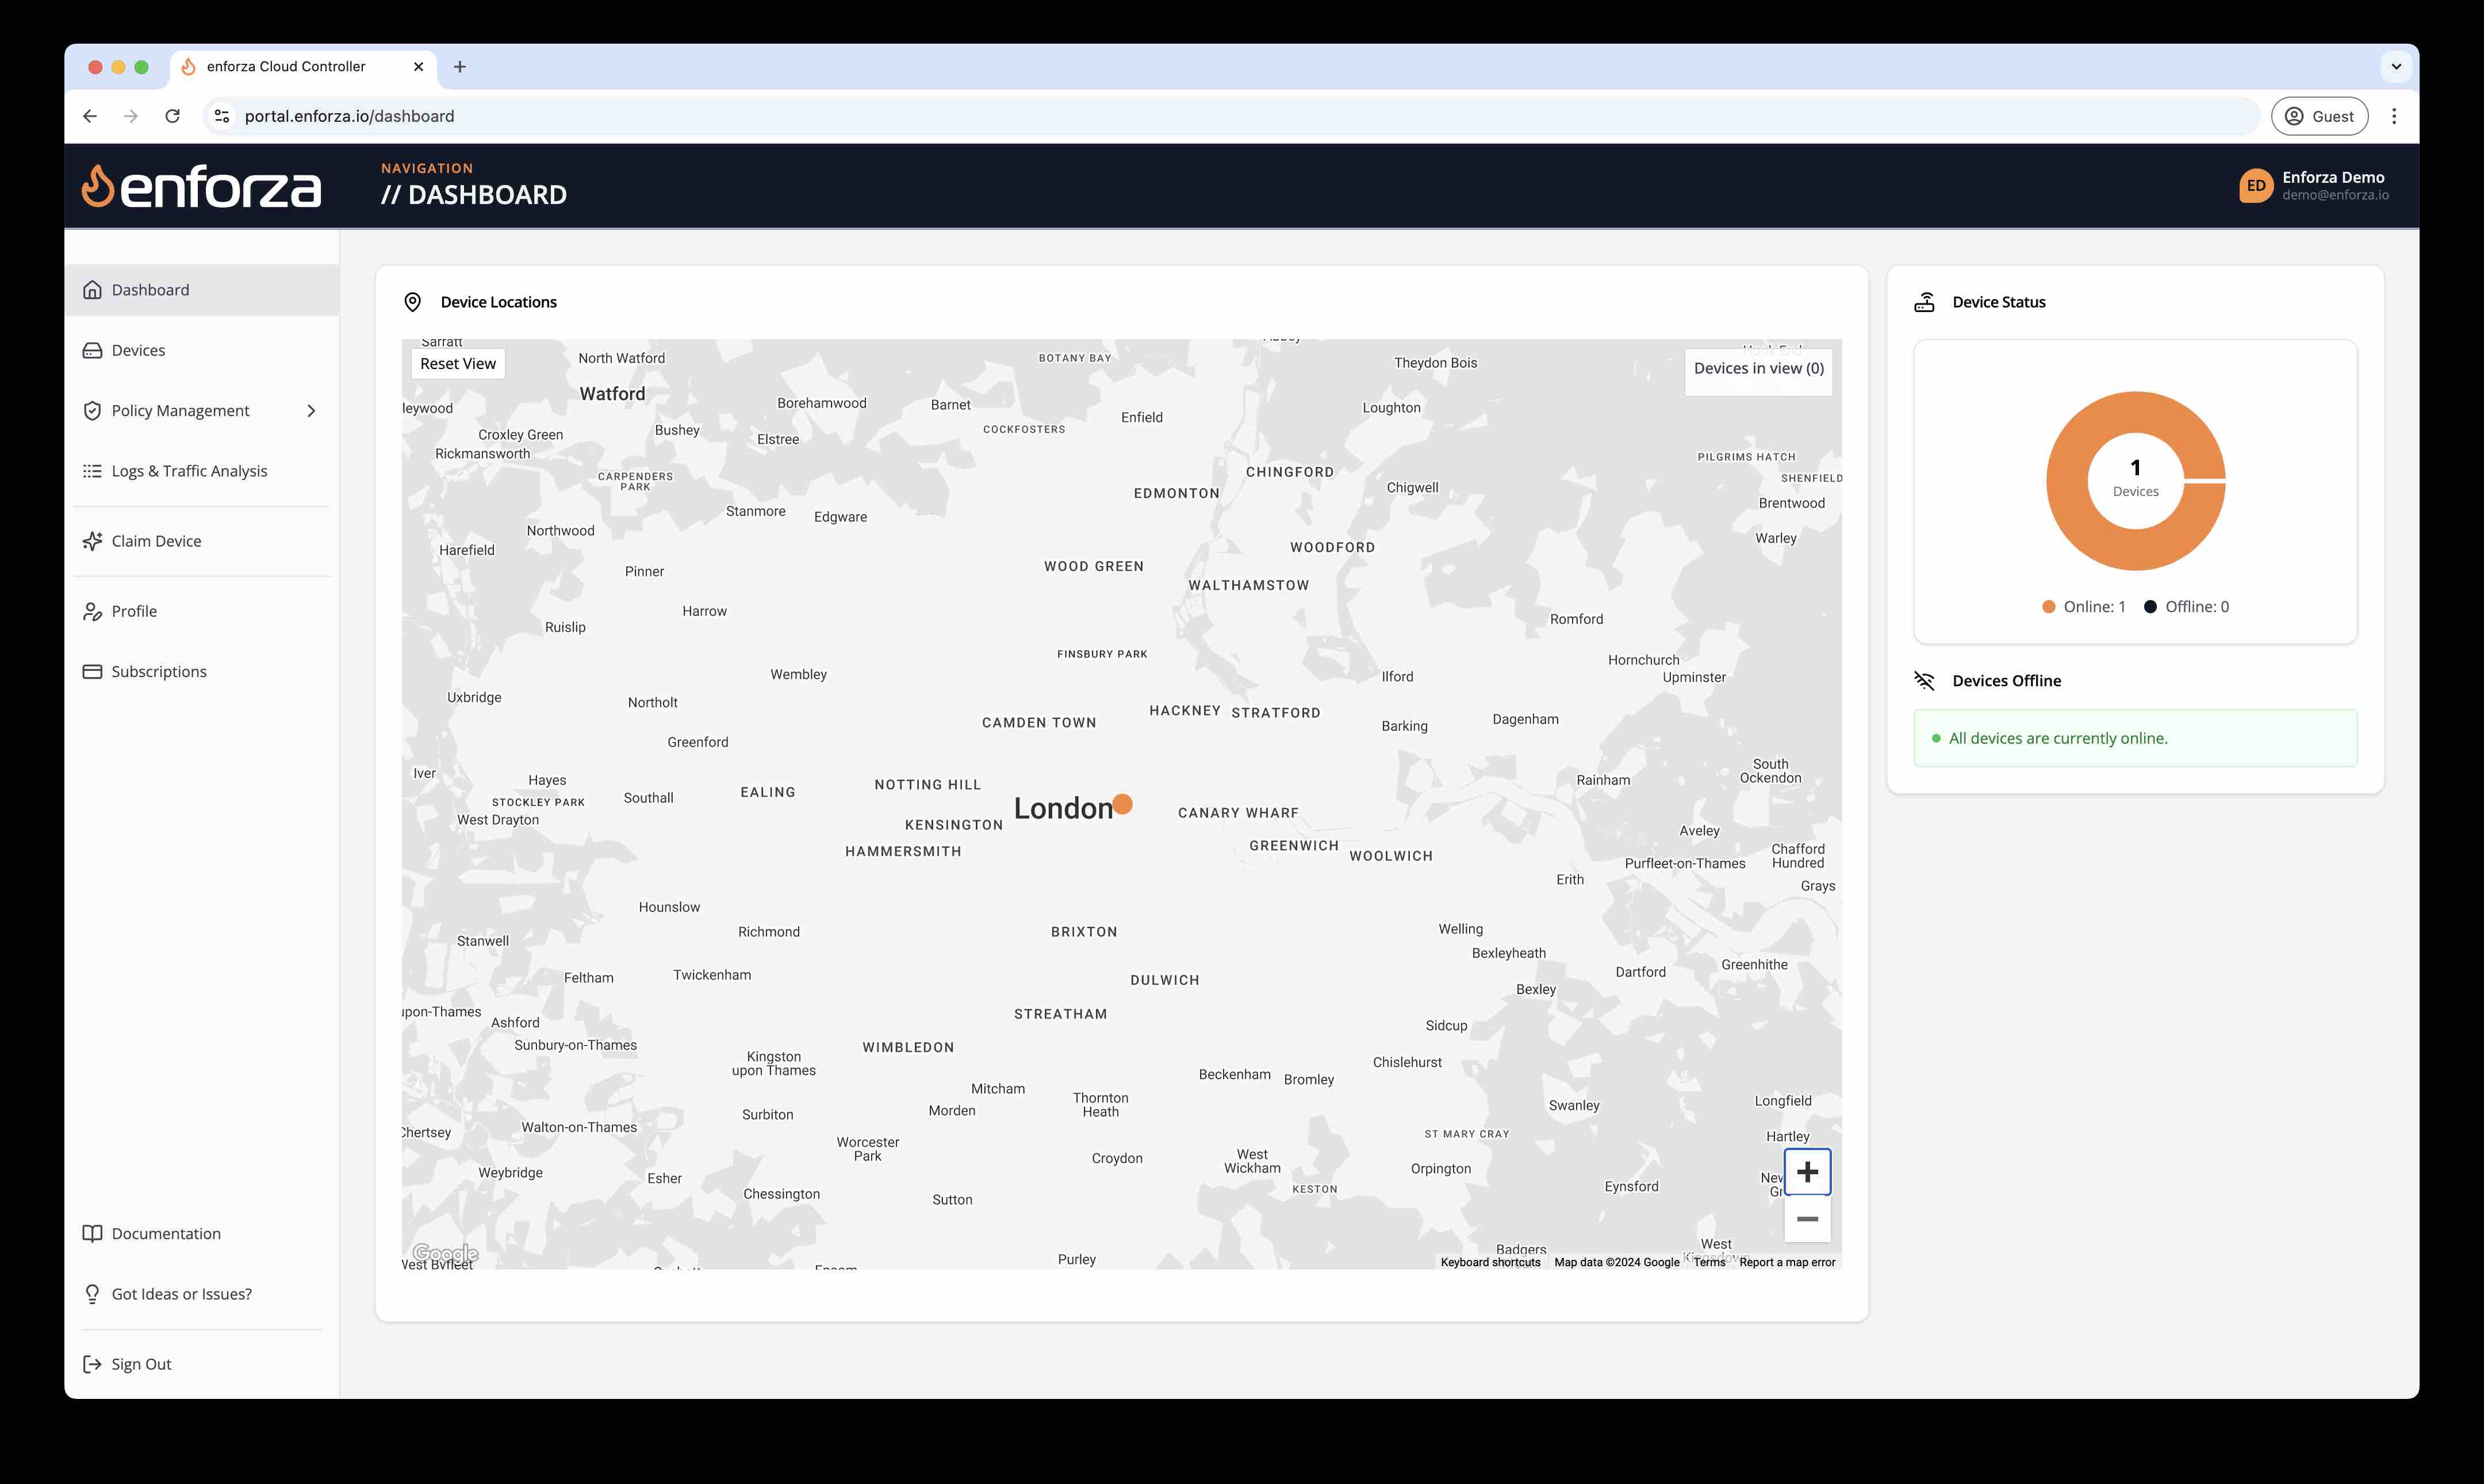Click the lightbulb icon for ideas or issues
This screenshot has width=2484, height=1484.
pos(92,1294)
